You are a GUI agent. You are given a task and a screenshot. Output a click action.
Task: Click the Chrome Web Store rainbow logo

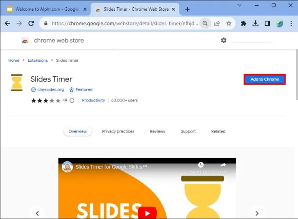[25, 41]
